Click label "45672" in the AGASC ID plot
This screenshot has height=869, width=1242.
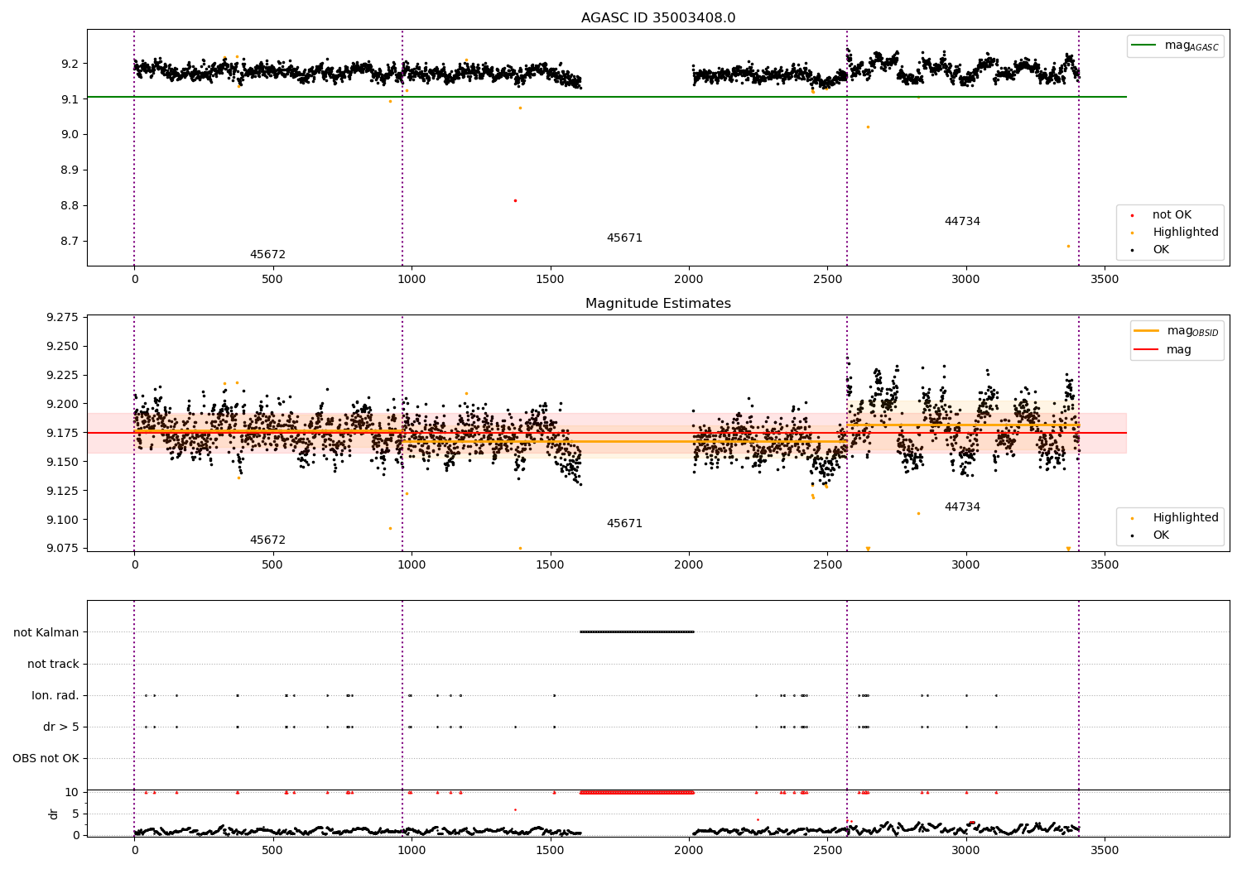pyautogui.click(x=267, y=255)
